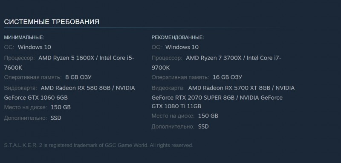
Task: Click minimum OS value Windows 10
Action: (35, 47)
